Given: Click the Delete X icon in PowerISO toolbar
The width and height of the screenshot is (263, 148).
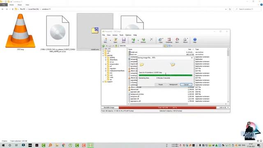Looking at the screenshot, I should (x=151, y=39).
